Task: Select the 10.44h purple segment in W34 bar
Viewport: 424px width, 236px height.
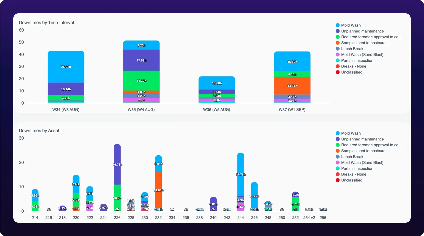Action: (x=66, y=89)
